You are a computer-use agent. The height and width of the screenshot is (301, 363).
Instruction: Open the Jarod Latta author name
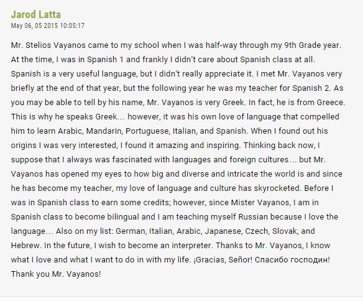pos(35,14)
